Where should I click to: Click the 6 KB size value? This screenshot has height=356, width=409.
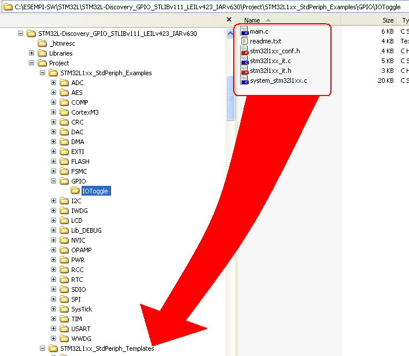[x=388, y=31]
